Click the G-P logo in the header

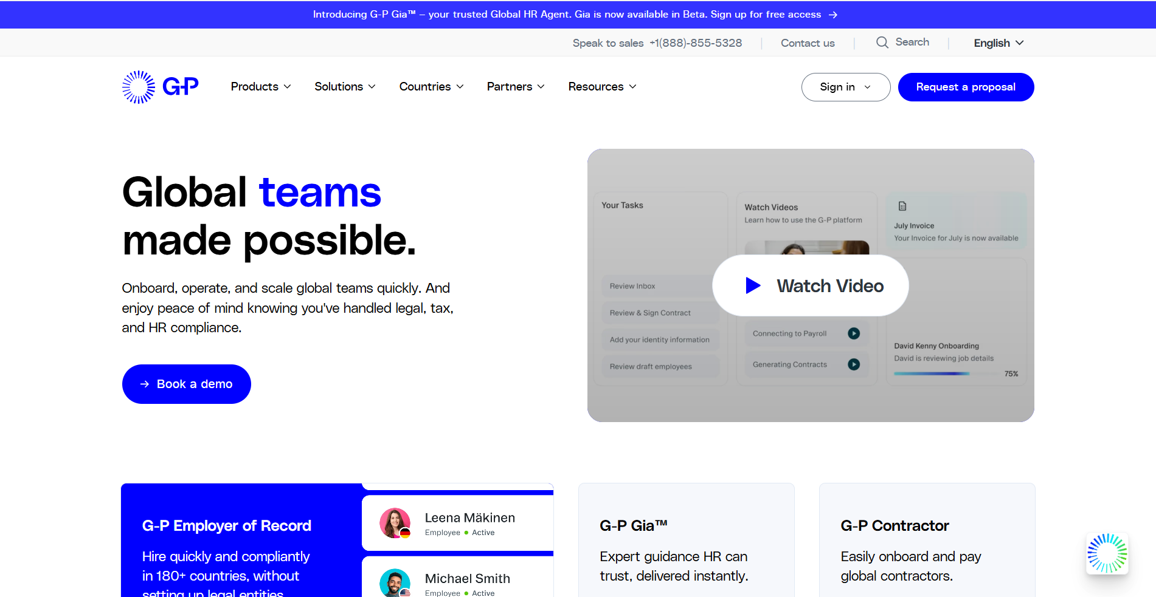(x=160, y=87)
